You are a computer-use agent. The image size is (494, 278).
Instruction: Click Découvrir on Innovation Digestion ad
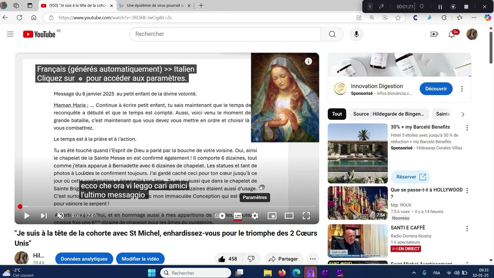(x=436, y=89)
